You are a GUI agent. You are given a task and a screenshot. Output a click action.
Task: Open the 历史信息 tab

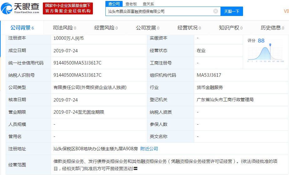tap(272, 28)
